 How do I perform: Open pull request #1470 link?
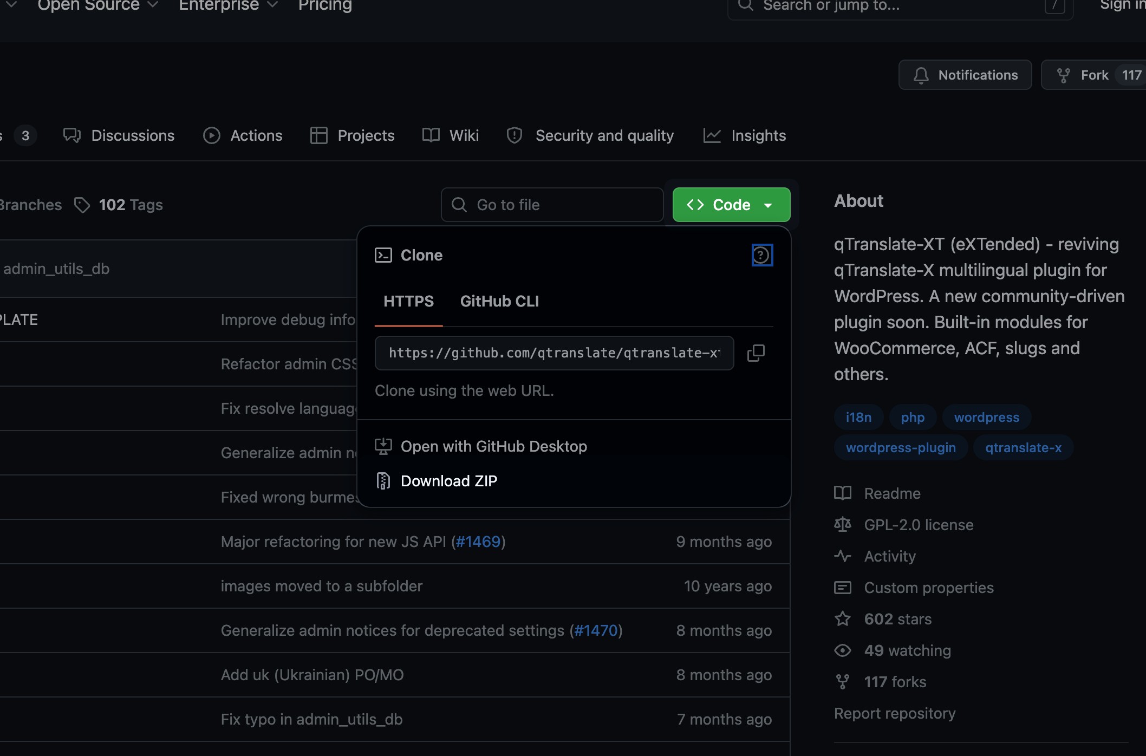point(596,630)
